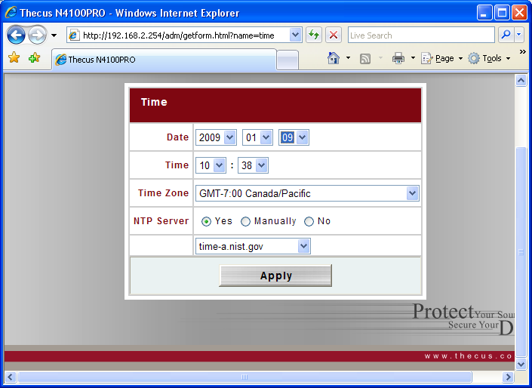Click the Apply button
The height and width of the screenshot is (388, 532).
[x=275, y=276]
